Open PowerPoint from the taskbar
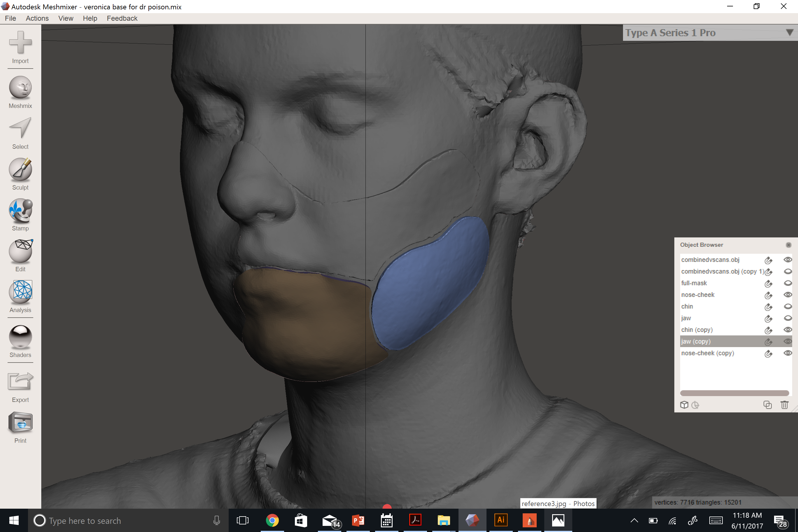 (x=358, y=520)
